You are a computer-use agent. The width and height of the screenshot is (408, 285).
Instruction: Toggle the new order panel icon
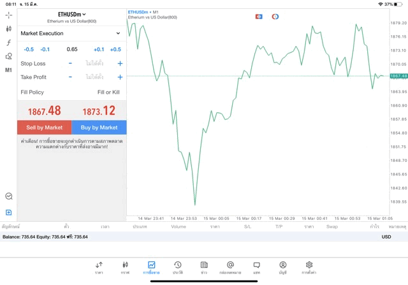pyautogui.click(x=8, y=212)
